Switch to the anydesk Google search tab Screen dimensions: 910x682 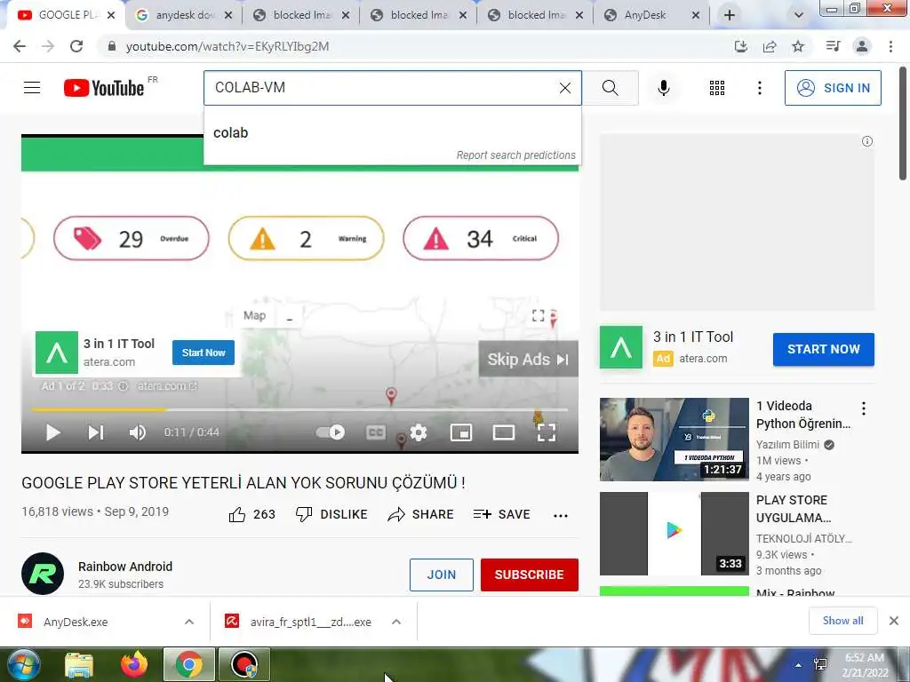point(184,15)
